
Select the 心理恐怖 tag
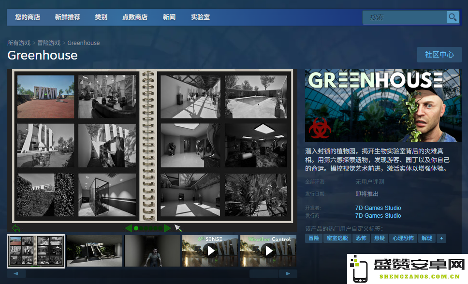click(403, 239)
